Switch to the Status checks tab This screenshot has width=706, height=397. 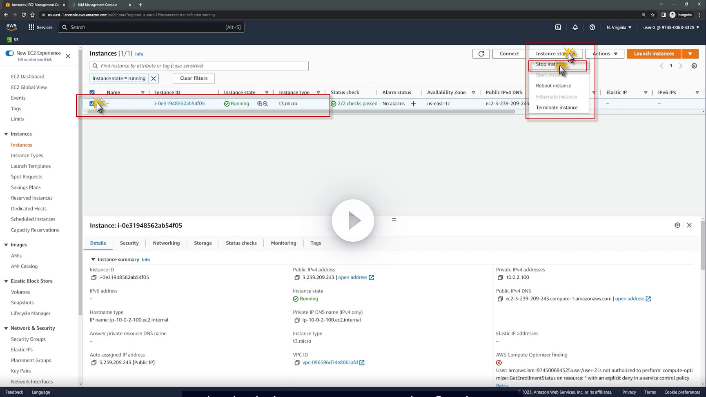click(241, 243)
